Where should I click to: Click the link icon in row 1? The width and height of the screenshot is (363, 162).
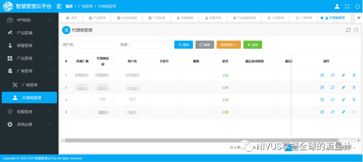point(344,75)
